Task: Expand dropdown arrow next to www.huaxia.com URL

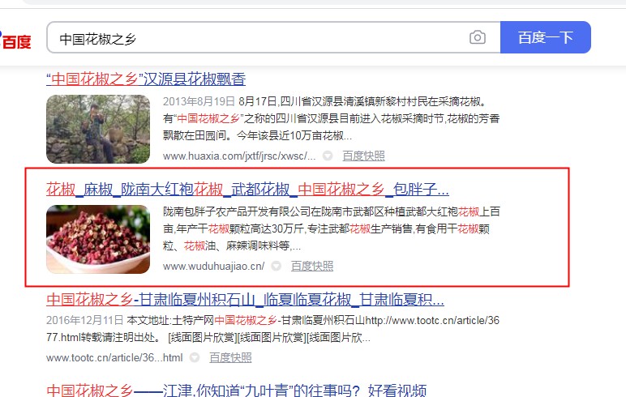Action: pyautogui.click(x=328, y=156)
